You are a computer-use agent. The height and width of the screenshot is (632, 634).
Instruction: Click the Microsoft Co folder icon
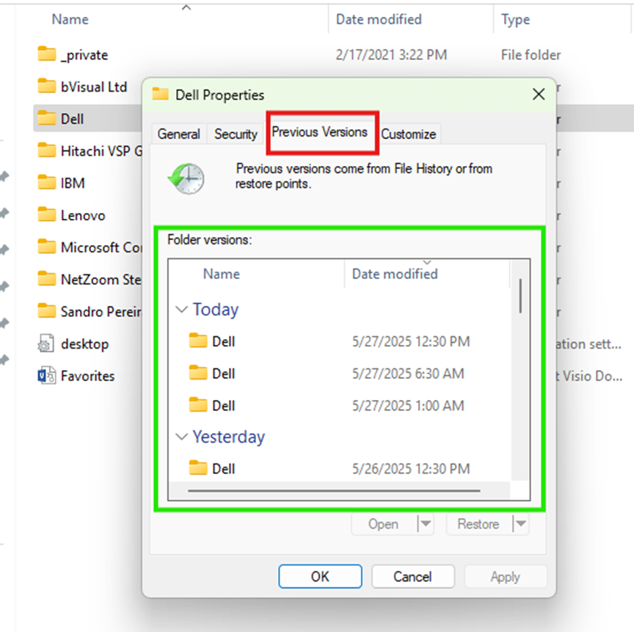(x=46, y=246)
